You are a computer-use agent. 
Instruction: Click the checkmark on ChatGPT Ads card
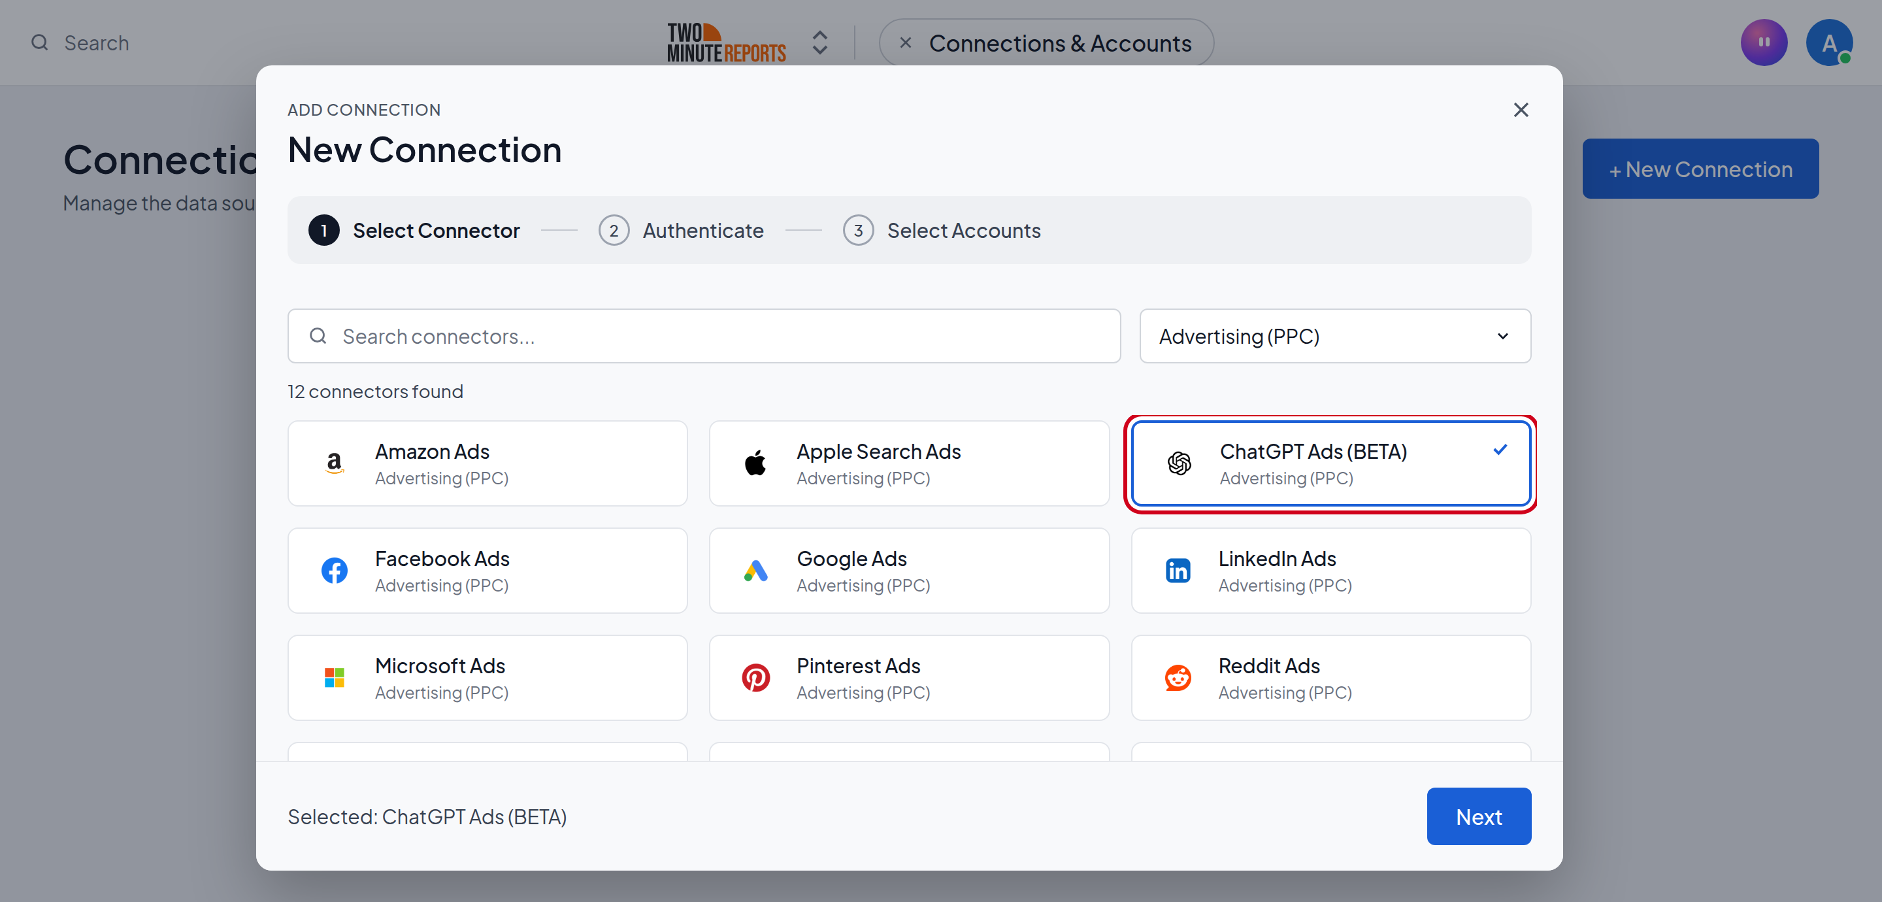1499,450
